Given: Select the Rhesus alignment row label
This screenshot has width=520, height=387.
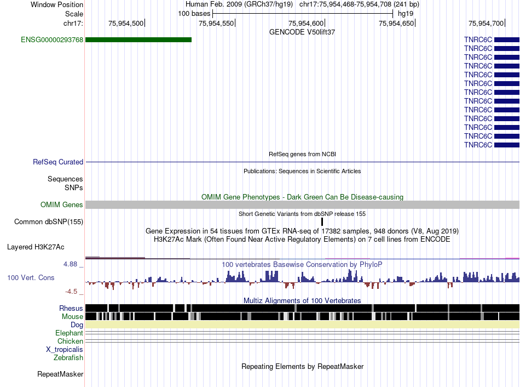Looking at the screenshot, I should (x=71, y=308).
